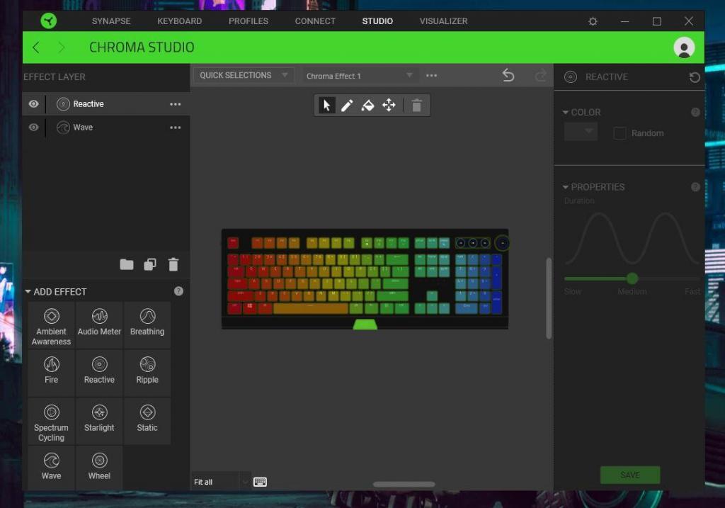Choose the pen drawing tool
This screenshot has width=725, height=508.
click(347, 106)
